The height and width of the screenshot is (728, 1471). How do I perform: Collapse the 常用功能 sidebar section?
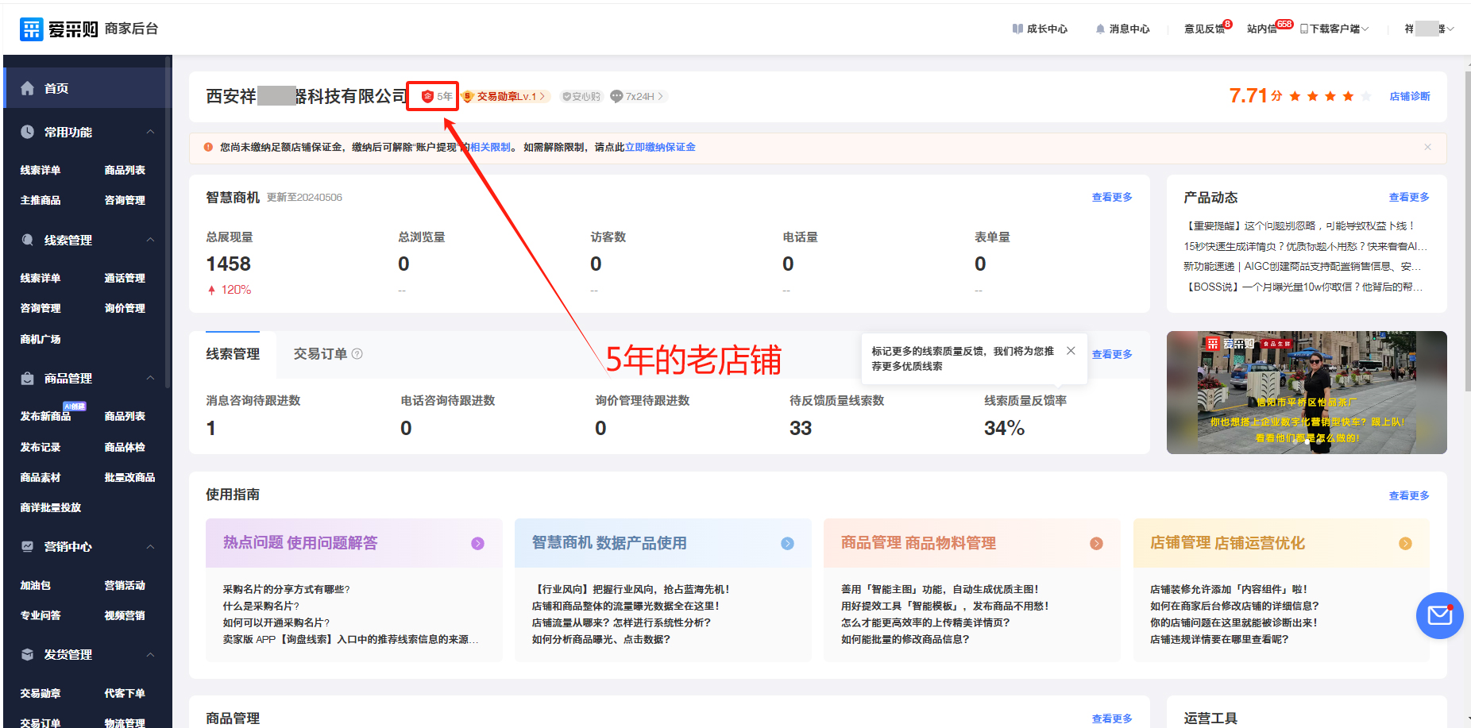pyautogui.click(x=150, y=132)
